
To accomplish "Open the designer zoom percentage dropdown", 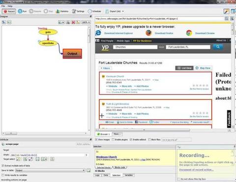I will click(86, 22).
